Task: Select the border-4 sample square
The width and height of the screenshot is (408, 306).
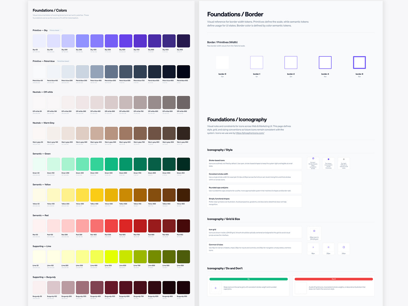Action: (x=325, y=62)
